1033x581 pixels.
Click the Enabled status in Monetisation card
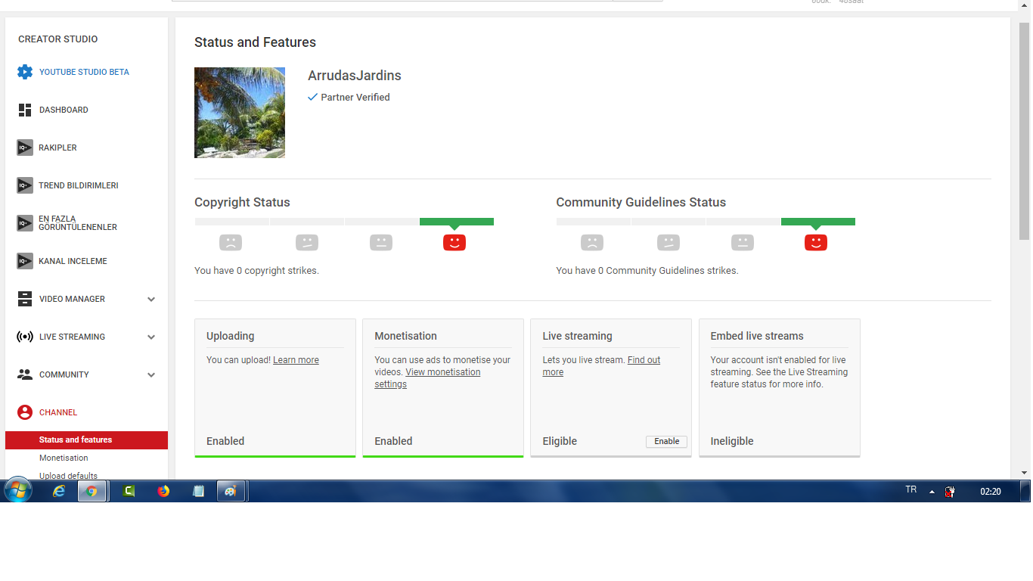click(393, 441)
